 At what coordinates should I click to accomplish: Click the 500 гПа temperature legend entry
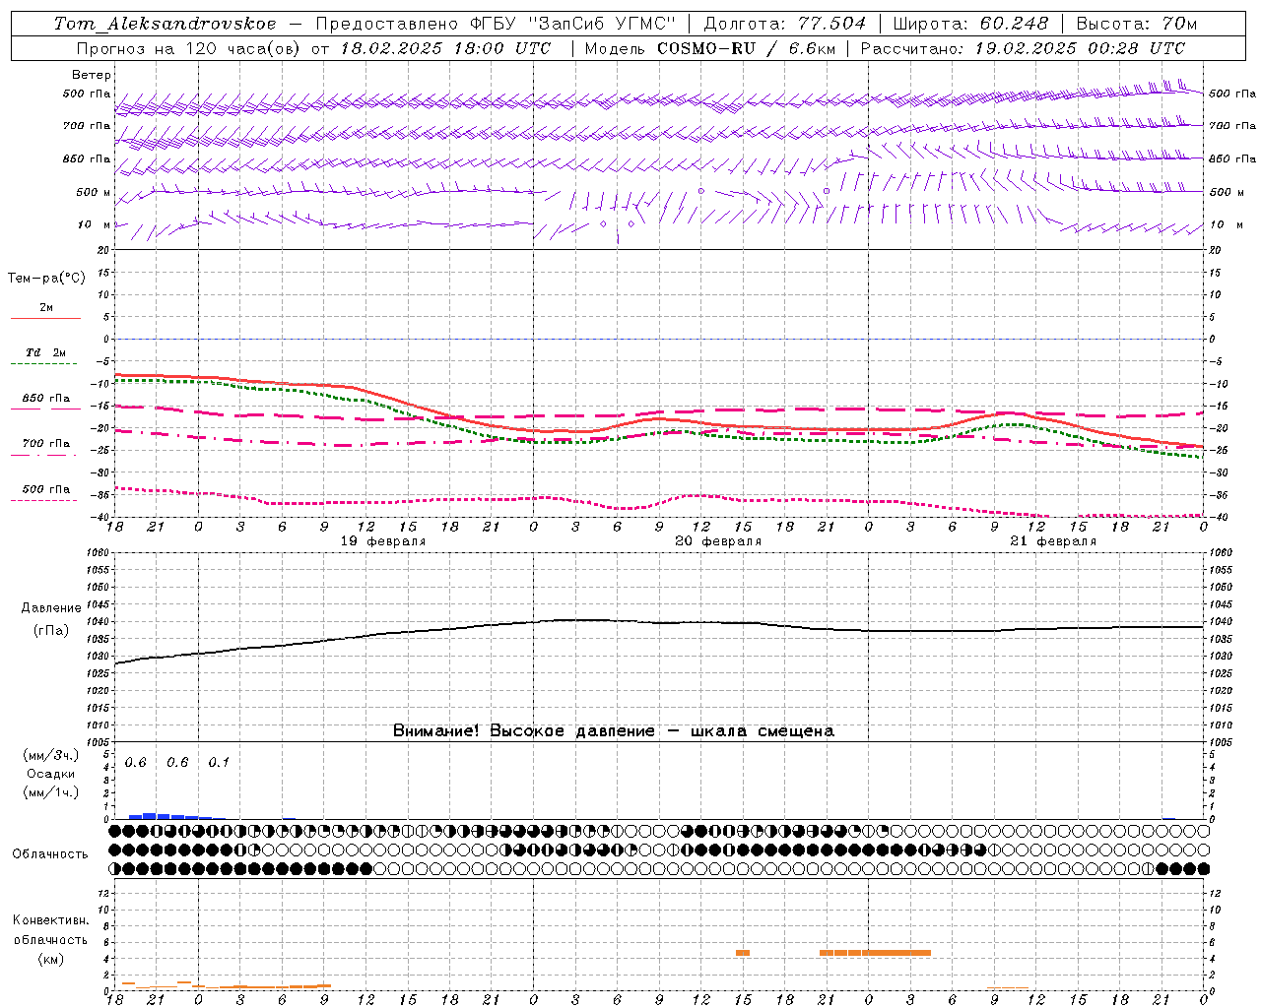[x=46, y=489]
